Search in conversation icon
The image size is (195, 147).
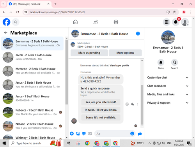pyautogui.click(x=174, y=63)
